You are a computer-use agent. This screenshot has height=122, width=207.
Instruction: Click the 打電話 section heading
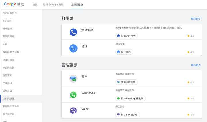(67, 18)
